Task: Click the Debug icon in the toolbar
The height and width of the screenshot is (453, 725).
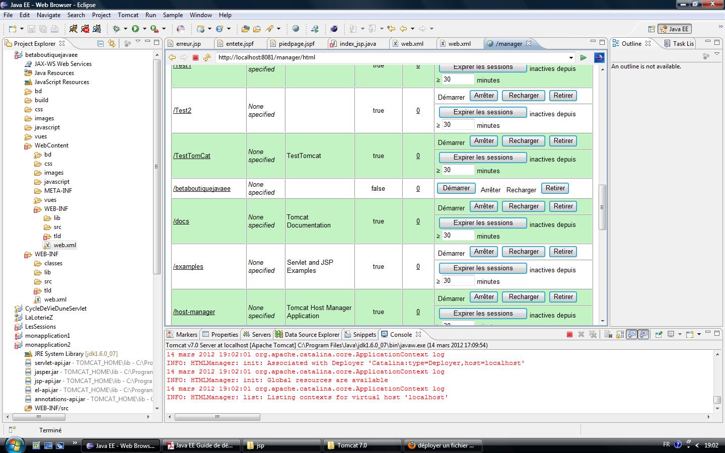Action: (x=117, y=29)
